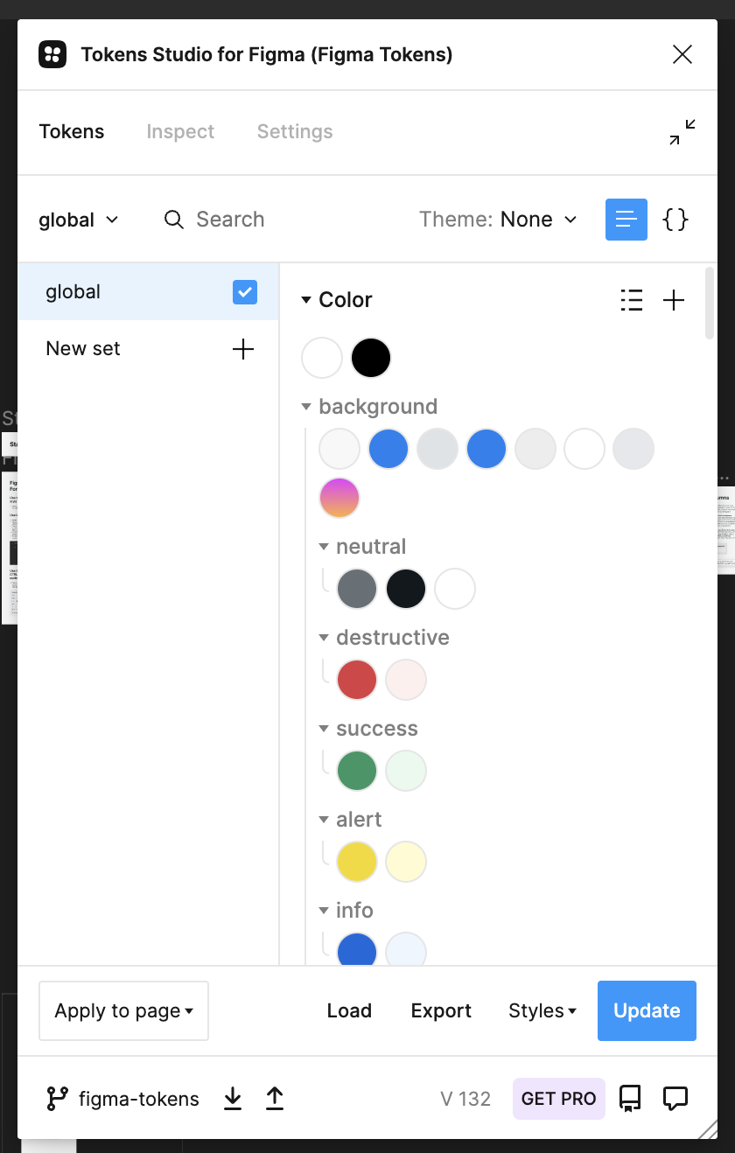Click the blue Update button
This screenshot has height=1153, width=735.
click(647, 1011)
